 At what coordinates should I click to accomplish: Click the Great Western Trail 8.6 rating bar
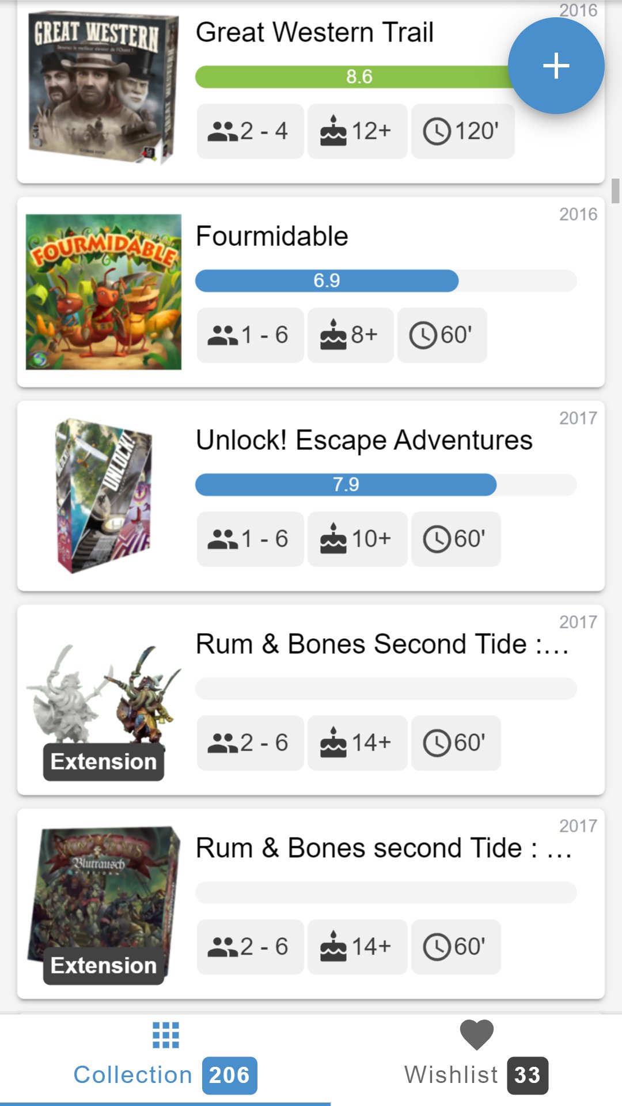352,77
